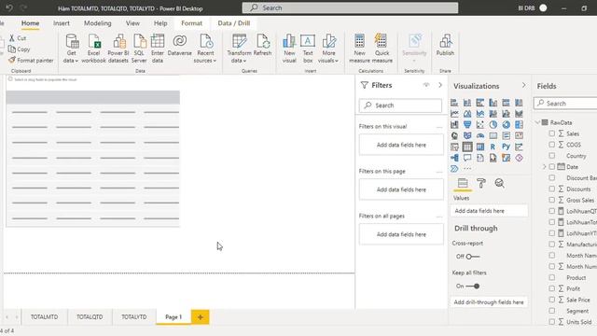
Task: Click the Filters search field
Action: pos(400,105)
